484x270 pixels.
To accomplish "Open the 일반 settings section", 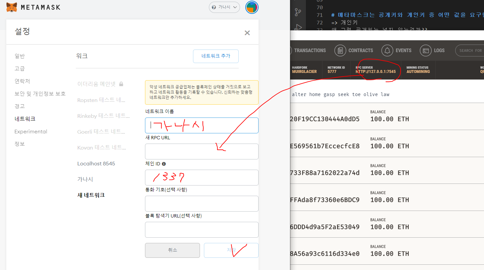I will pos(20,56).
